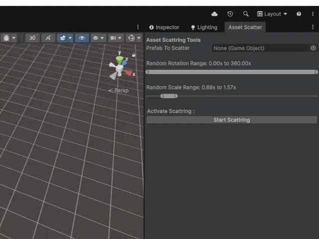Open the undo history icon
This screenshot has width=319, height=239.
(230, 14)
